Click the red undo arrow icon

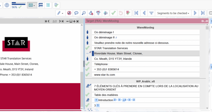(121, 13)
